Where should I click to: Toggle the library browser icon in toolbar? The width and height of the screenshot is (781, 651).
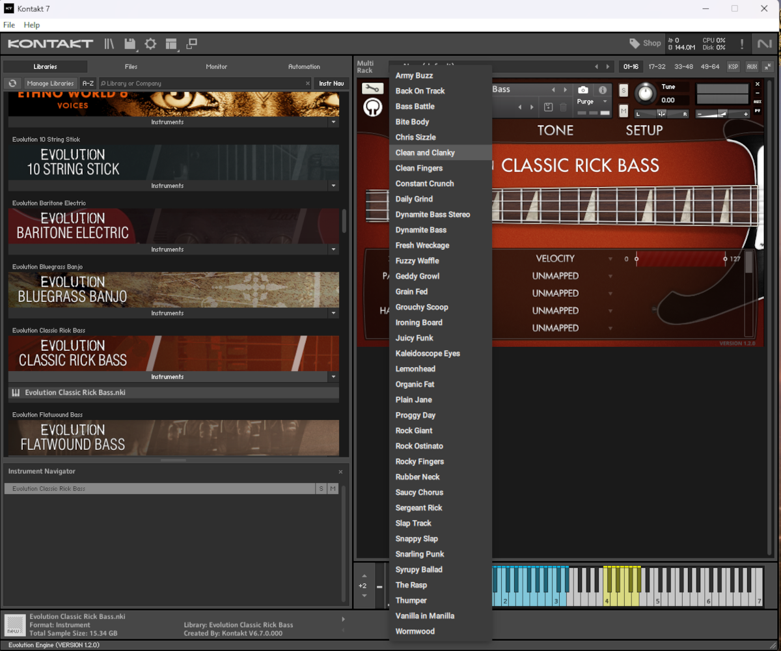tap(109, 44)
